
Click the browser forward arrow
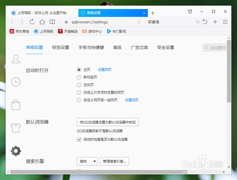point(22,22)
